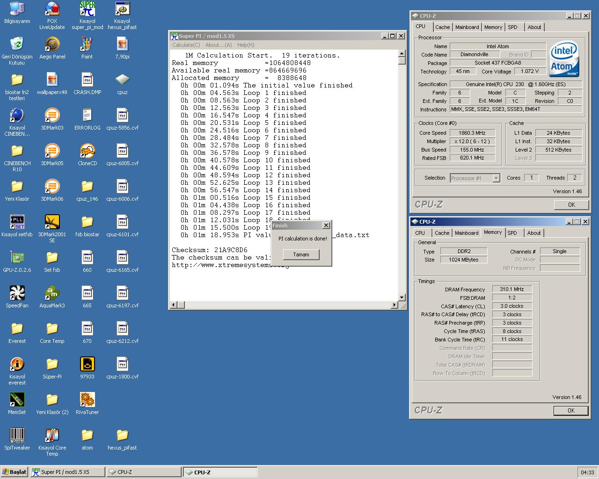599x479 pixels.
Task: Open the Başlat start button
Action: click(15, 472)
